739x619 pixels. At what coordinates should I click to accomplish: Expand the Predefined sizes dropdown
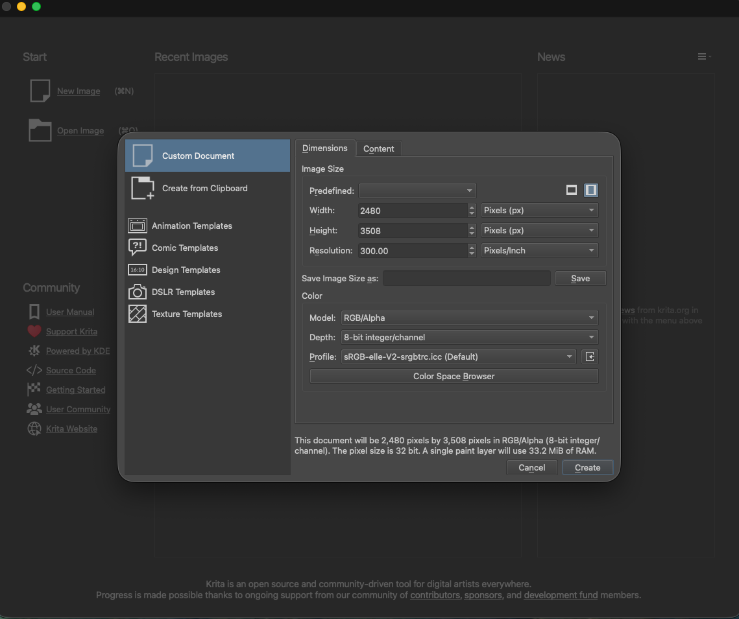(417, 191)
